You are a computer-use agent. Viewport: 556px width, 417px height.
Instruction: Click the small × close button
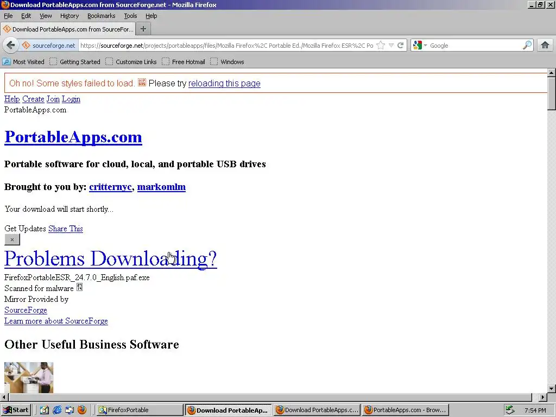12,239
